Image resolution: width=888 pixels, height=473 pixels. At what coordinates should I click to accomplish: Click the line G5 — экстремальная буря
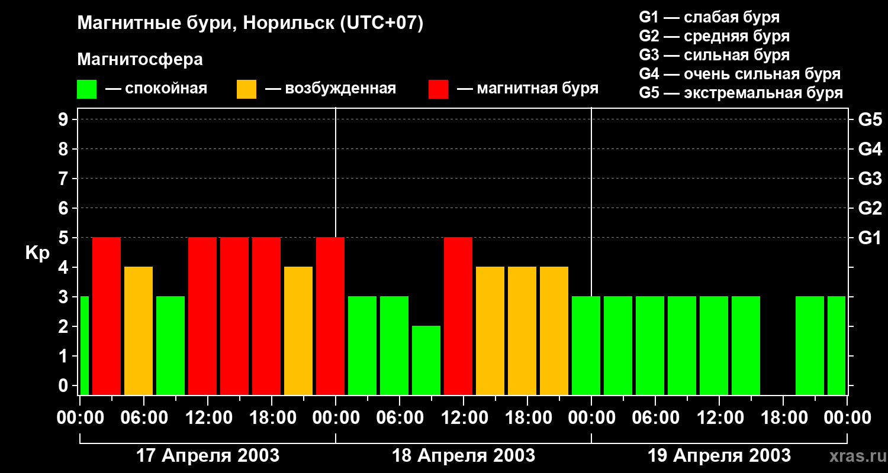(741, 93)
